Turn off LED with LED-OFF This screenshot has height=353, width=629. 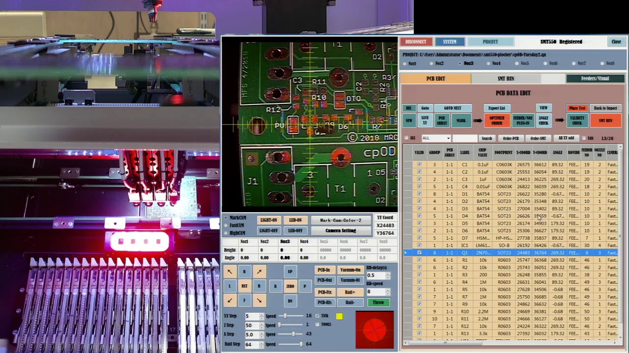click(295, 230)
